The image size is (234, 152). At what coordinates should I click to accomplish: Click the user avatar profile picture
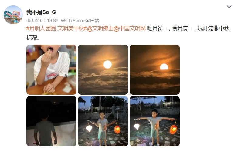click(x=13, y=15)
